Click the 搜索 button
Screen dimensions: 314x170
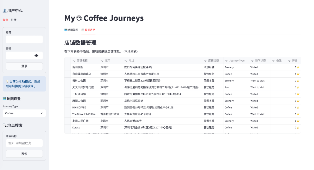point(24,154)
